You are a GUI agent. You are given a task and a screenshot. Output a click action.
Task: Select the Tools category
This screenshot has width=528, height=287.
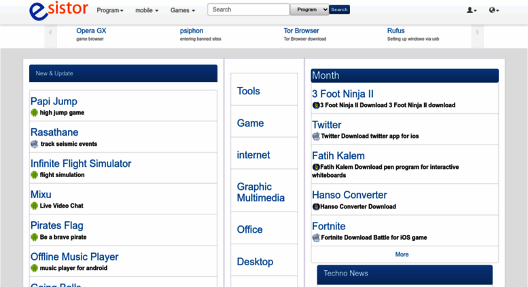tap(249, 91)
